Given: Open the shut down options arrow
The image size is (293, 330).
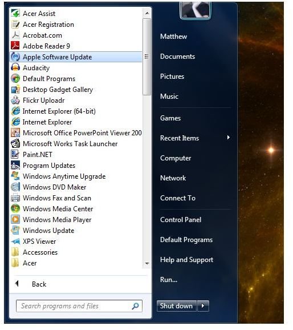Looking at the screenshot, I should click(x=203, y=306).
